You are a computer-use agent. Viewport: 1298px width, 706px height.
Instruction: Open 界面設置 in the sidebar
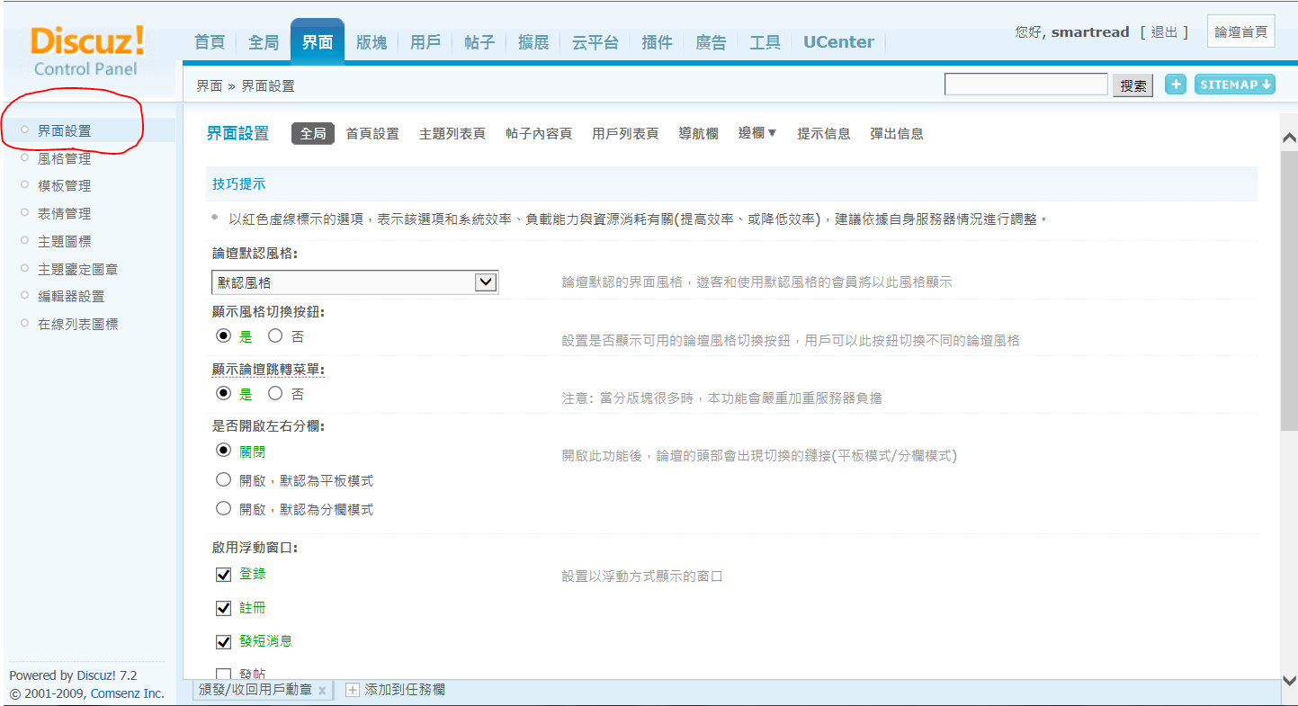pos(64,130)
